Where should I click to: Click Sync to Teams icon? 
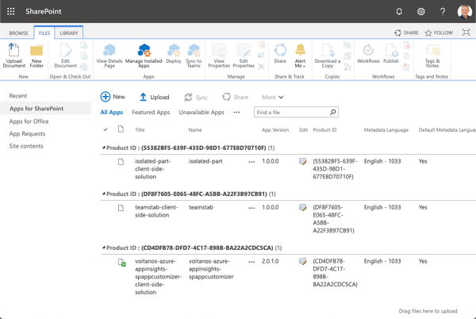194,56
